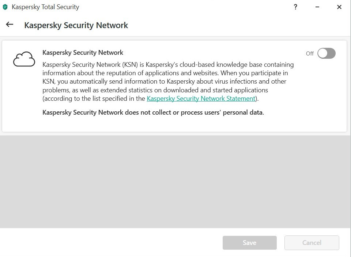Open help via the question mark icon
Screen dimensions: 351x257
point(295,7)
